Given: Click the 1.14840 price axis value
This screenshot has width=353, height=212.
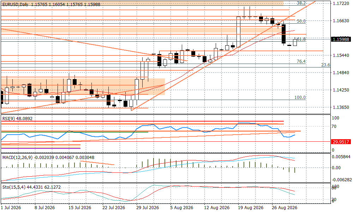Looking at the screenshot, I should [341, 72].
